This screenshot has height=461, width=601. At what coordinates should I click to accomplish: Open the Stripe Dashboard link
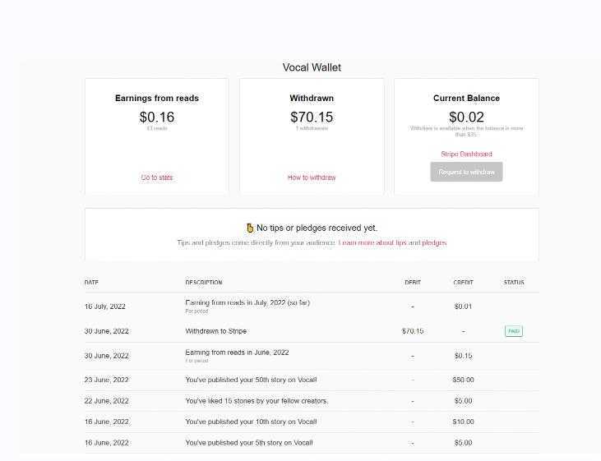[466, 154]
